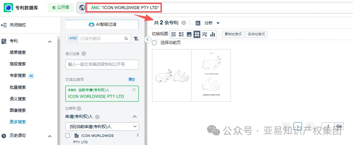This screenshot has height=145, width=353.
Task: Remove ICON WORLDWIDE filter with X icon
Action: (134, 90)
